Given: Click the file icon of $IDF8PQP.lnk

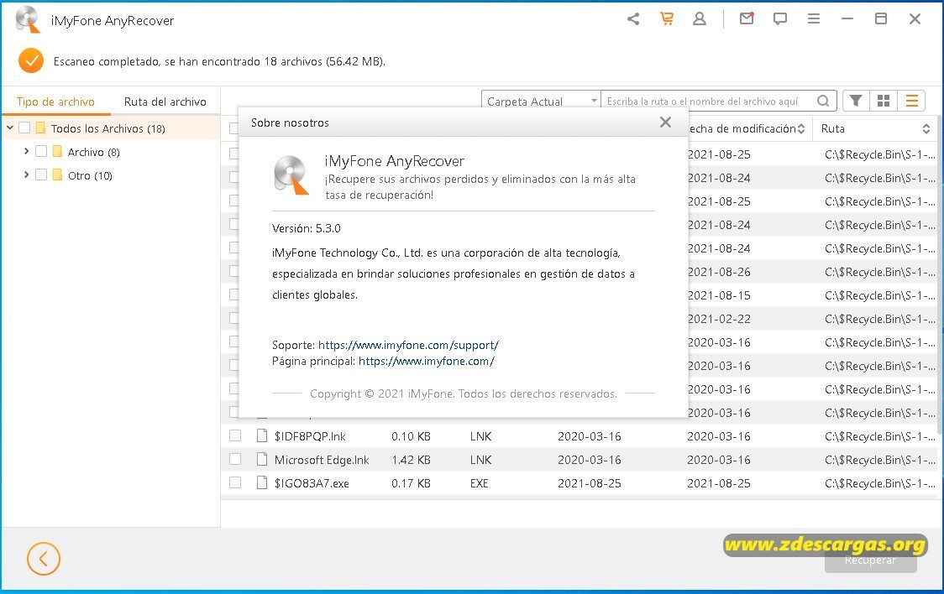Looking at the screenshot, I should [262, 436].
